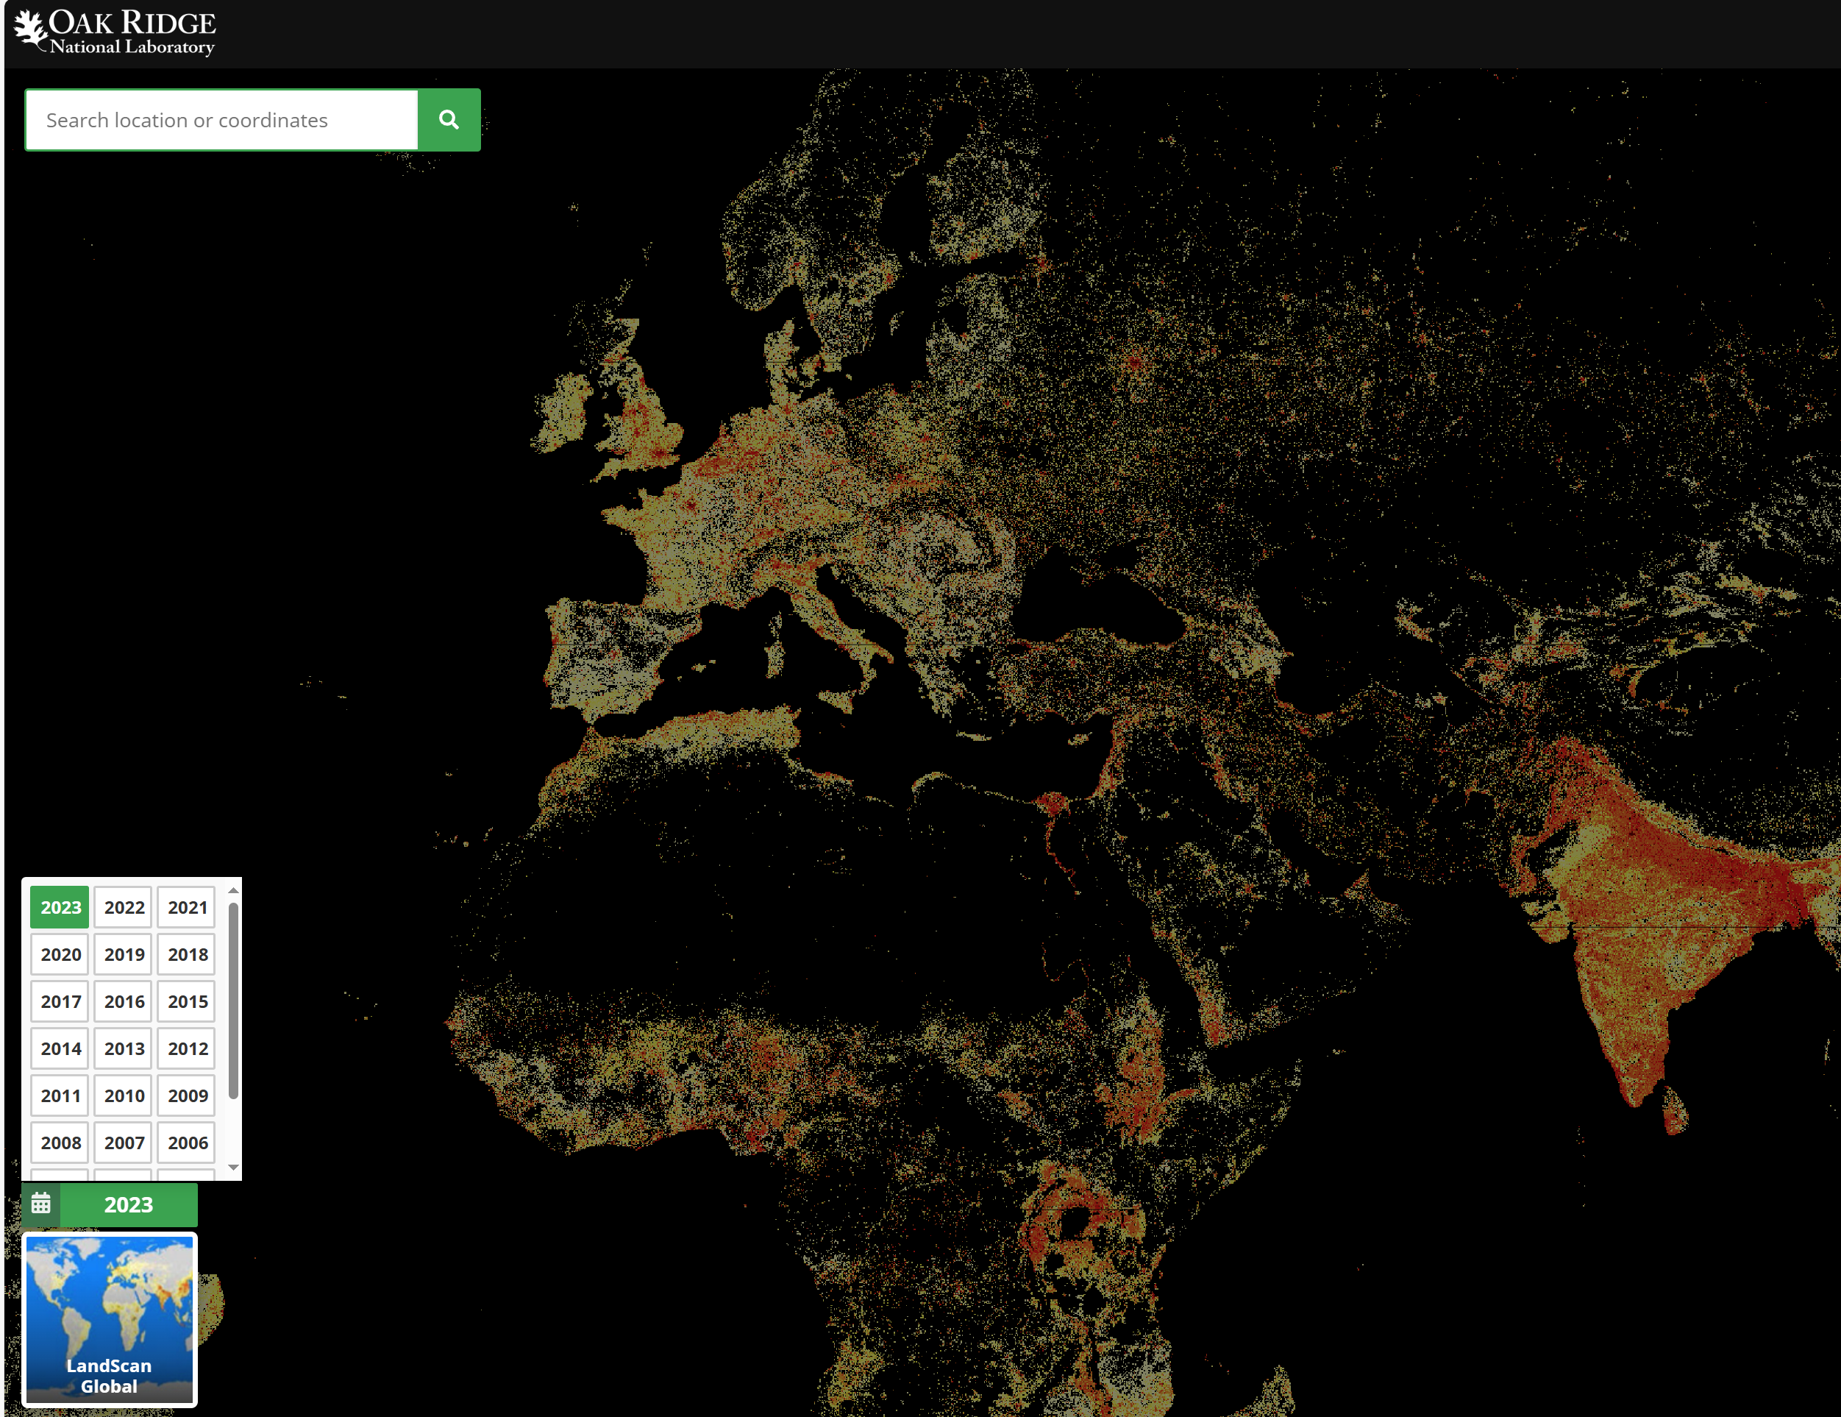
Task: Click the green search magnifier button
Action: pos(449,120)
